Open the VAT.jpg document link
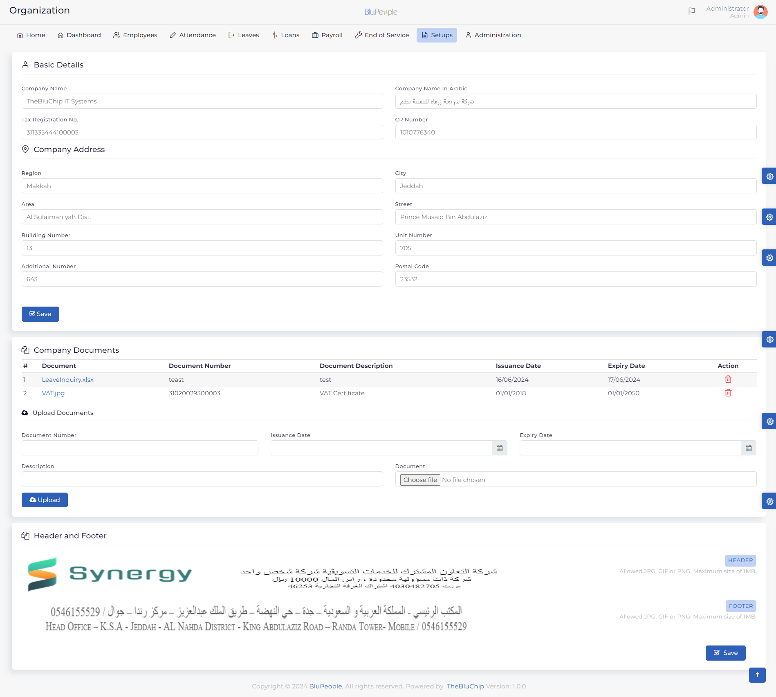Viewport: 776px width, 697px height. 53,393
